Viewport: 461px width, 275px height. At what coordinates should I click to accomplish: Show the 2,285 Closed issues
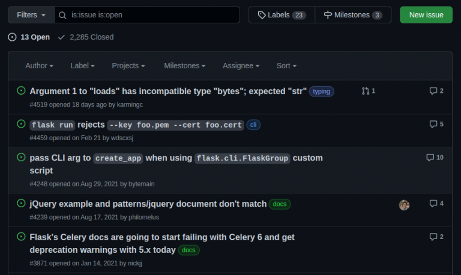click(x=86, y=37)
